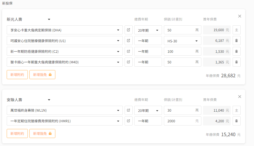Click 新增附約 in the 新光人壽 card
This screenshot has height=146, width=254.
tap(17, 75)
